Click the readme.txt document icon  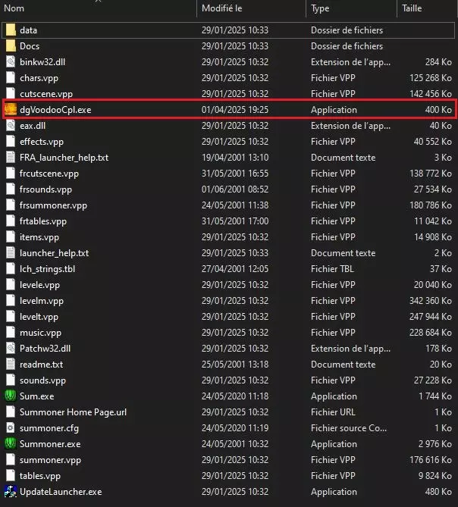point(11,364)
